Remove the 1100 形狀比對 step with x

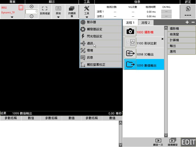pos(162,39)
